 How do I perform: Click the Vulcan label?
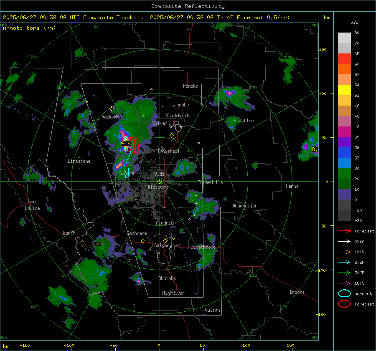212,310
